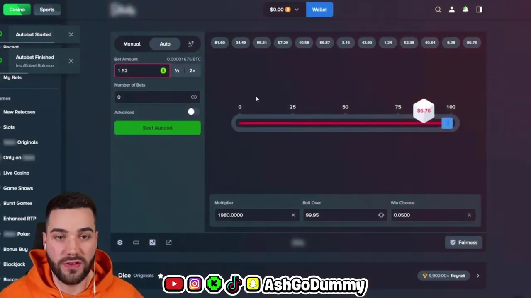Viewport: 531px width, 298px height.
Task: Select the Casino tab
Action: coord(17,10)
